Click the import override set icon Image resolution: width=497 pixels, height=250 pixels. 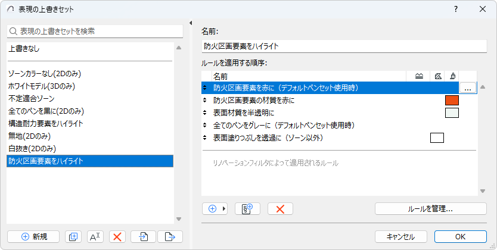click(144, 236)
